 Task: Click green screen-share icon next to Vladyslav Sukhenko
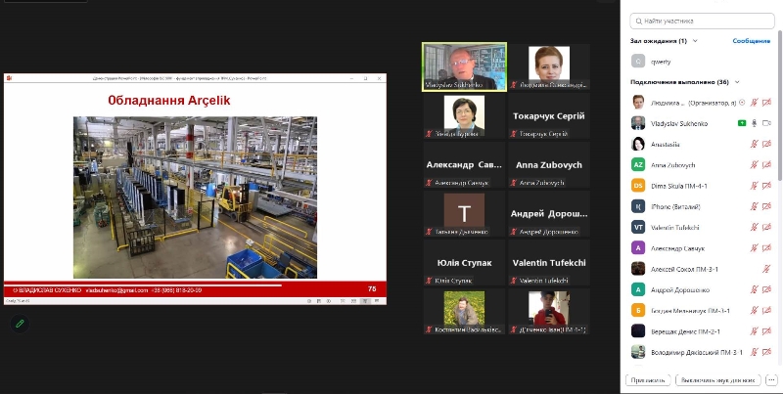point(742,123)
